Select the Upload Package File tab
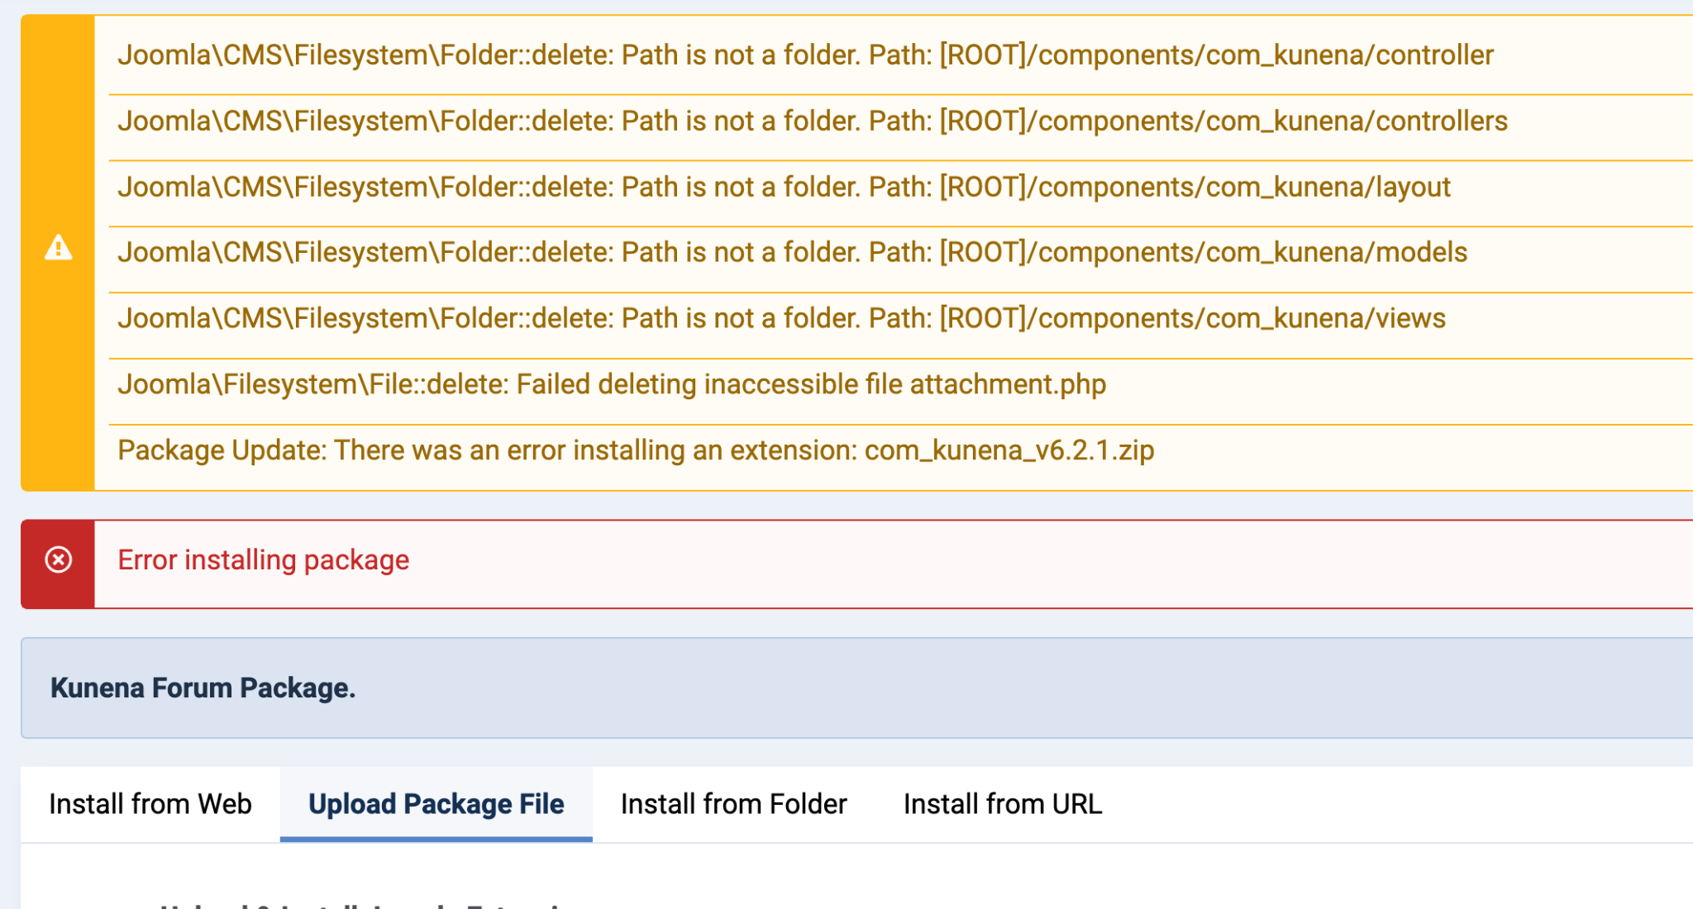This screenshot has width=1693, height=909. pos(436,804)
